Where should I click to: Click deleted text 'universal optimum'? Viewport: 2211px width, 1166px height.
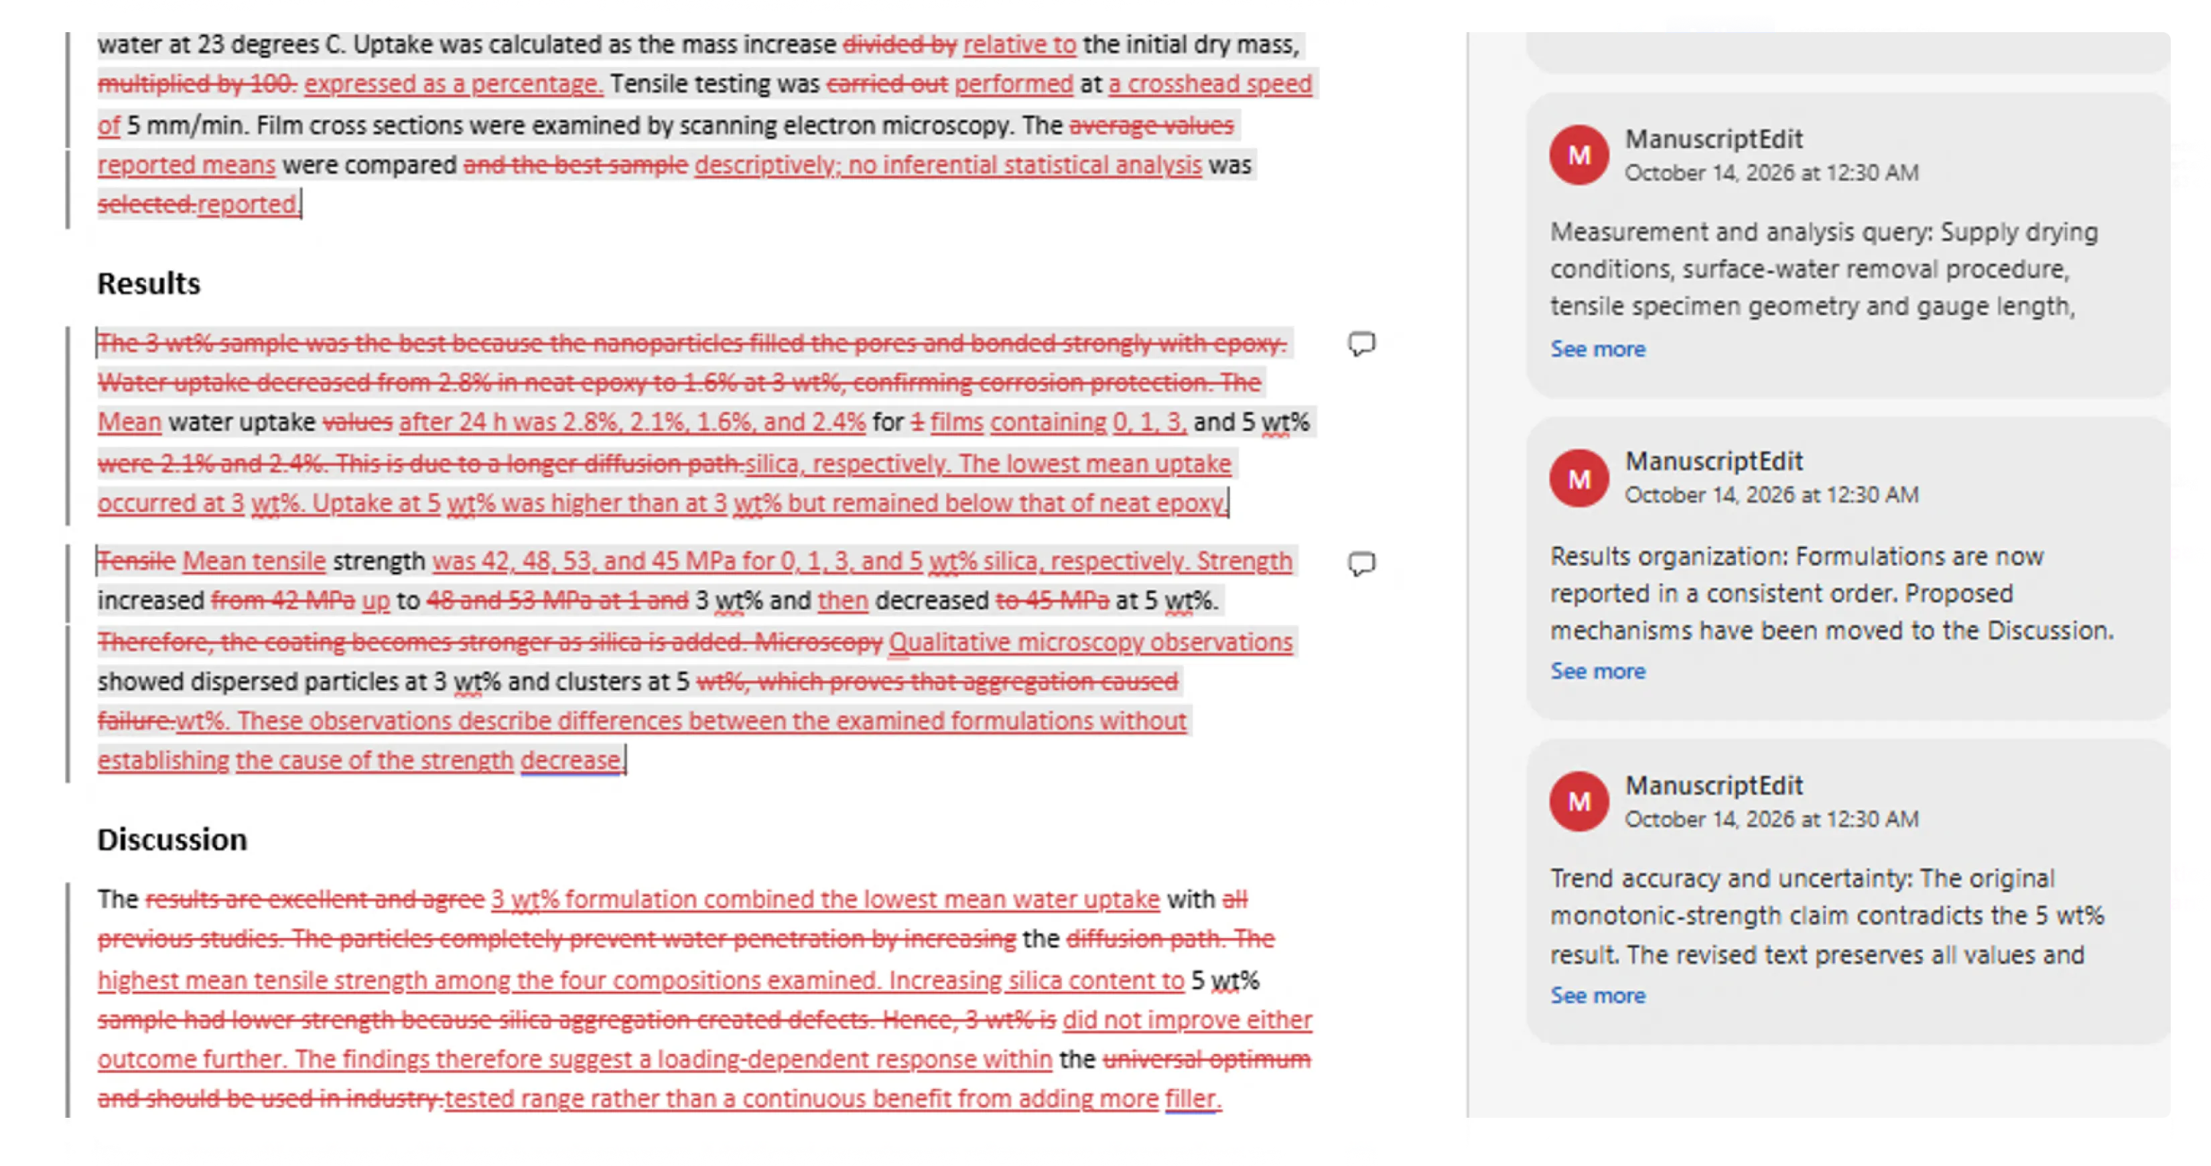coord(1207,1059)
